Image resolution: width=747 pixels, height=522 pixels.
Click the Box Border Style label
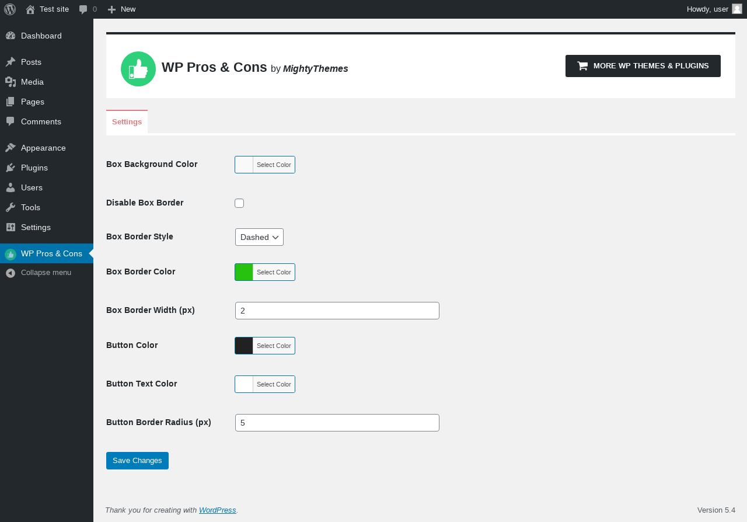pyautogui.click(x=139, y=236)
